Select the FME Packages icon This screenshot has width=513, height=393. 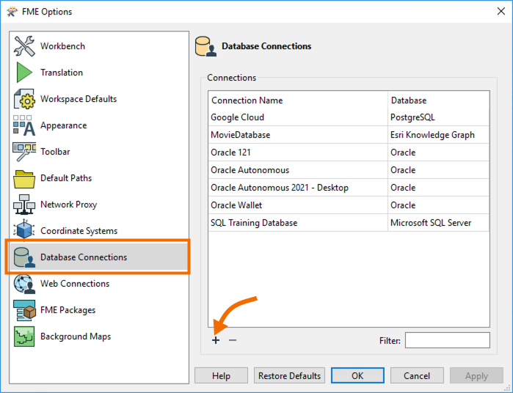click(24, 310)
